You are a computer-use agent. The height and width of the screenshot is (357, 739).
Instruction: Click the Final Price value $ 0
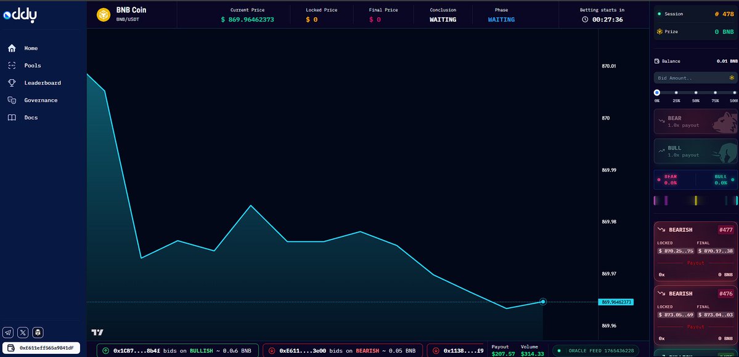375,20
